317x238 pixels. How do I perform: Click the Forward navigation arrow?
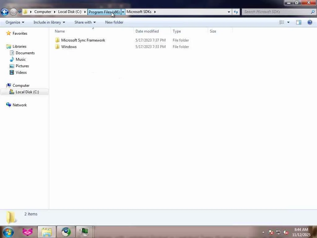pos(13,12)
